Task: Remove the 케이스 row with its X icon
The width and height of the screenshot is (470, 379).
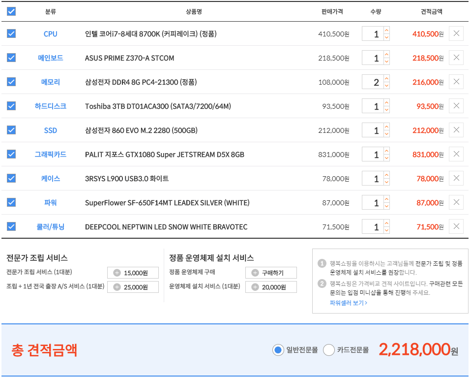Action: click(456, 178)
